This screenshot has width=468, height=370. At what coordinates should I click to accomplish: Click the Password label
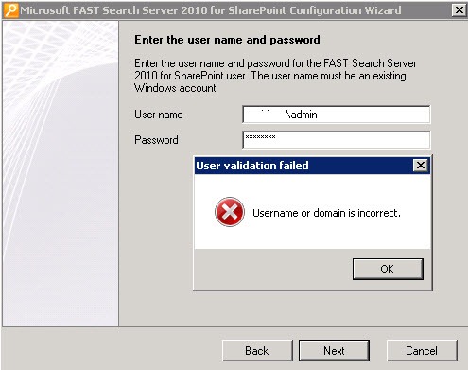(x=156, y=140)
